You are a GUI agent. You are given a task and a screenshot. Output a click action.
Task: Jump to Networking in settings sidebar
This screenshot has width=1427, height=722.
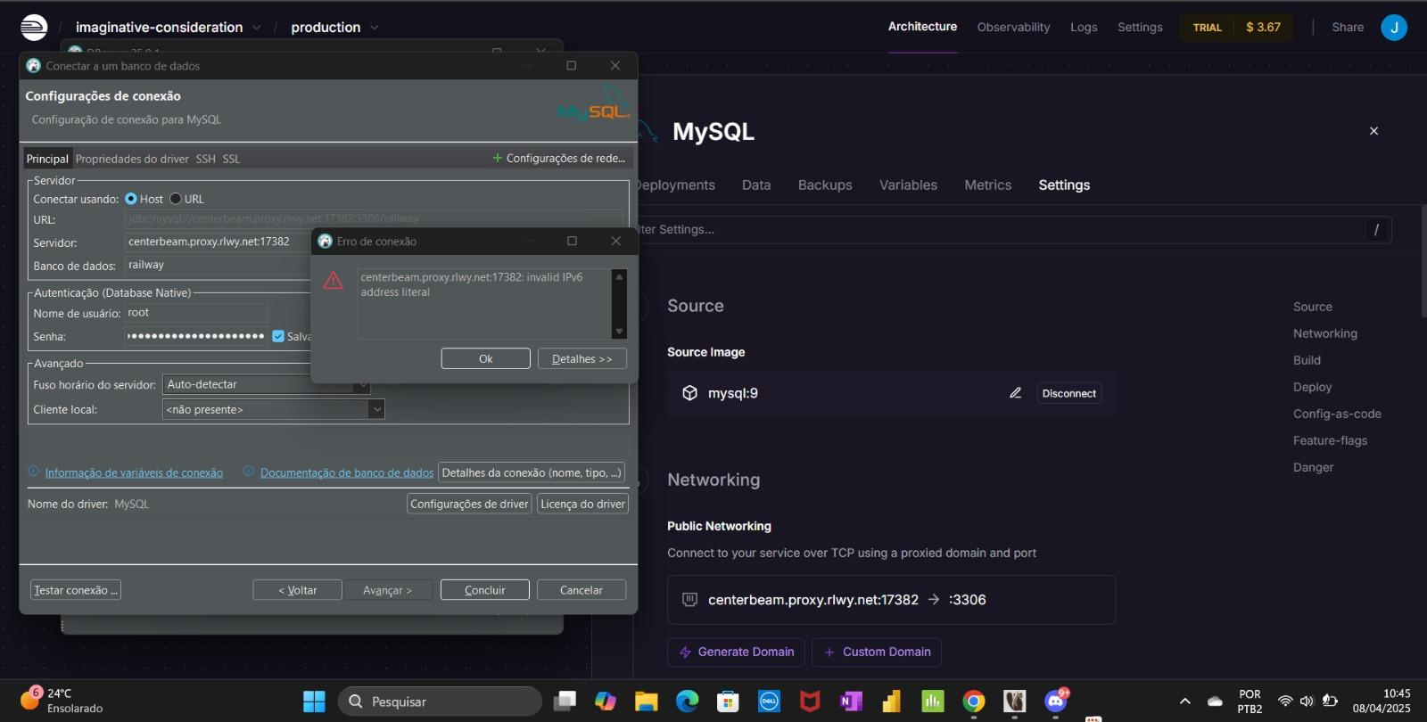pyautogui.click(x=1325, y=333)
